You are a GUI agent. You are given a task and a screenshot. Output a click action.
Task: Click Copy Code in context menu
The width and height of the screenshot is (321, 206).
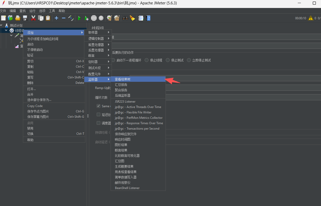(54, 106)
